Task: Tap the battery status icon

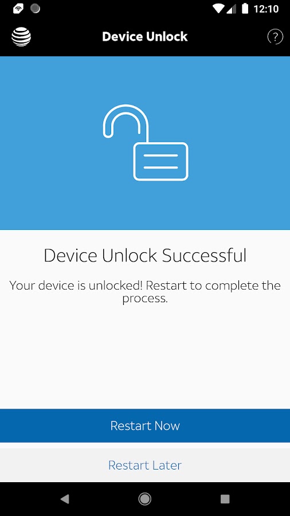Action: (245, 9)
